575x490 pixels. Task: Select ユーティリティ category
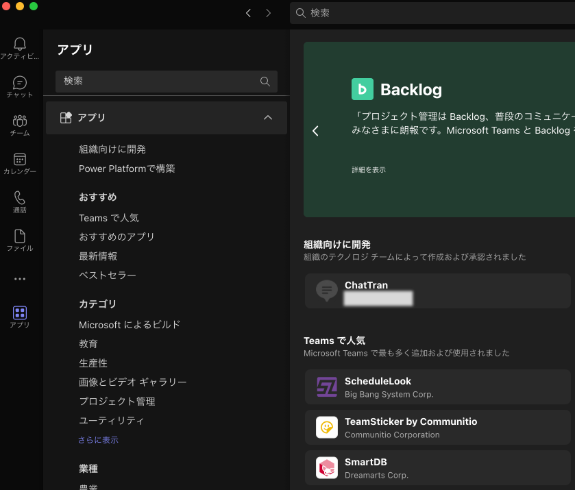pos(112,420)
